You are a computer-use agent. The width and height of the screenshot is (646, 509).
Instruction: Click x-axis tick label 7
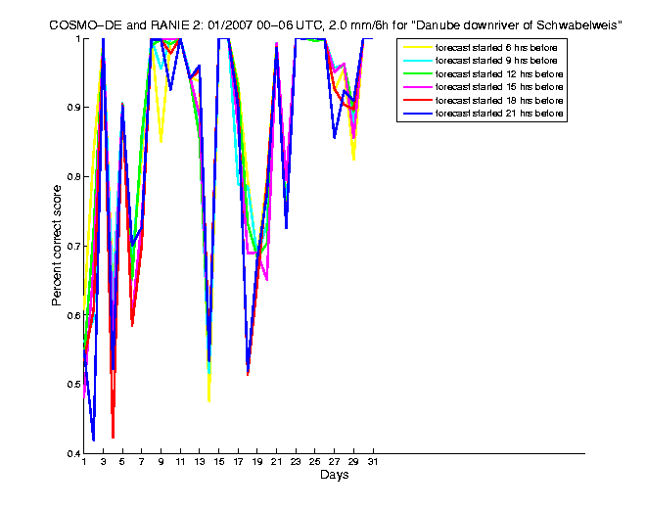coord(141,462)
